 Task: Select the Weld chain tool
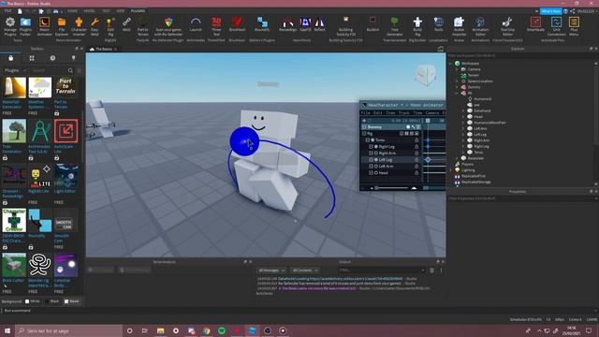126,24
